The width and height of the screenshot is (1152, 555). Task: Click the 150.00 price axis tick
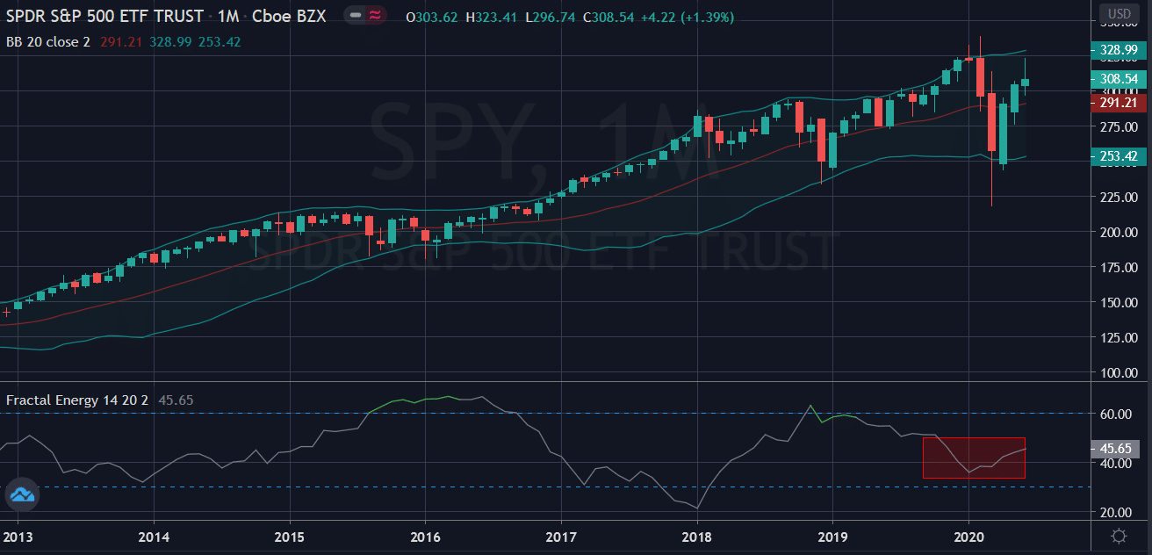pyautogui.click(x=1119, y=302)
